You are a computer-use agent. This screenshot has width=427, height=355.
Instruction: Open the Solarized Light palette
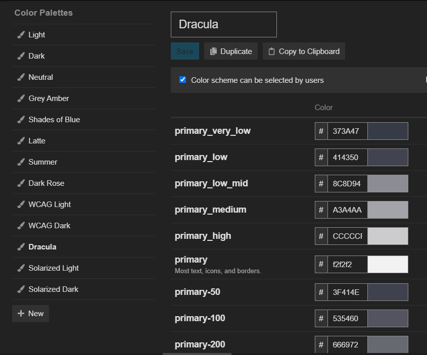pos(83,268)
